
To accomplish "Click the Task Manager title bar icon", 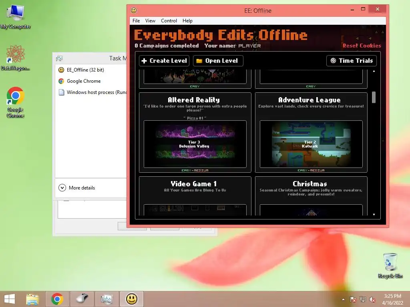I will pyautogui.click(x=59, y=58).
